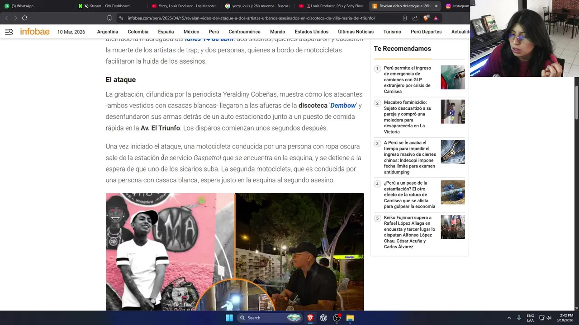This screenshot has width=579, height=325.
Task: Open ENG LAA language switcher
Action: (x=530, y=318)
